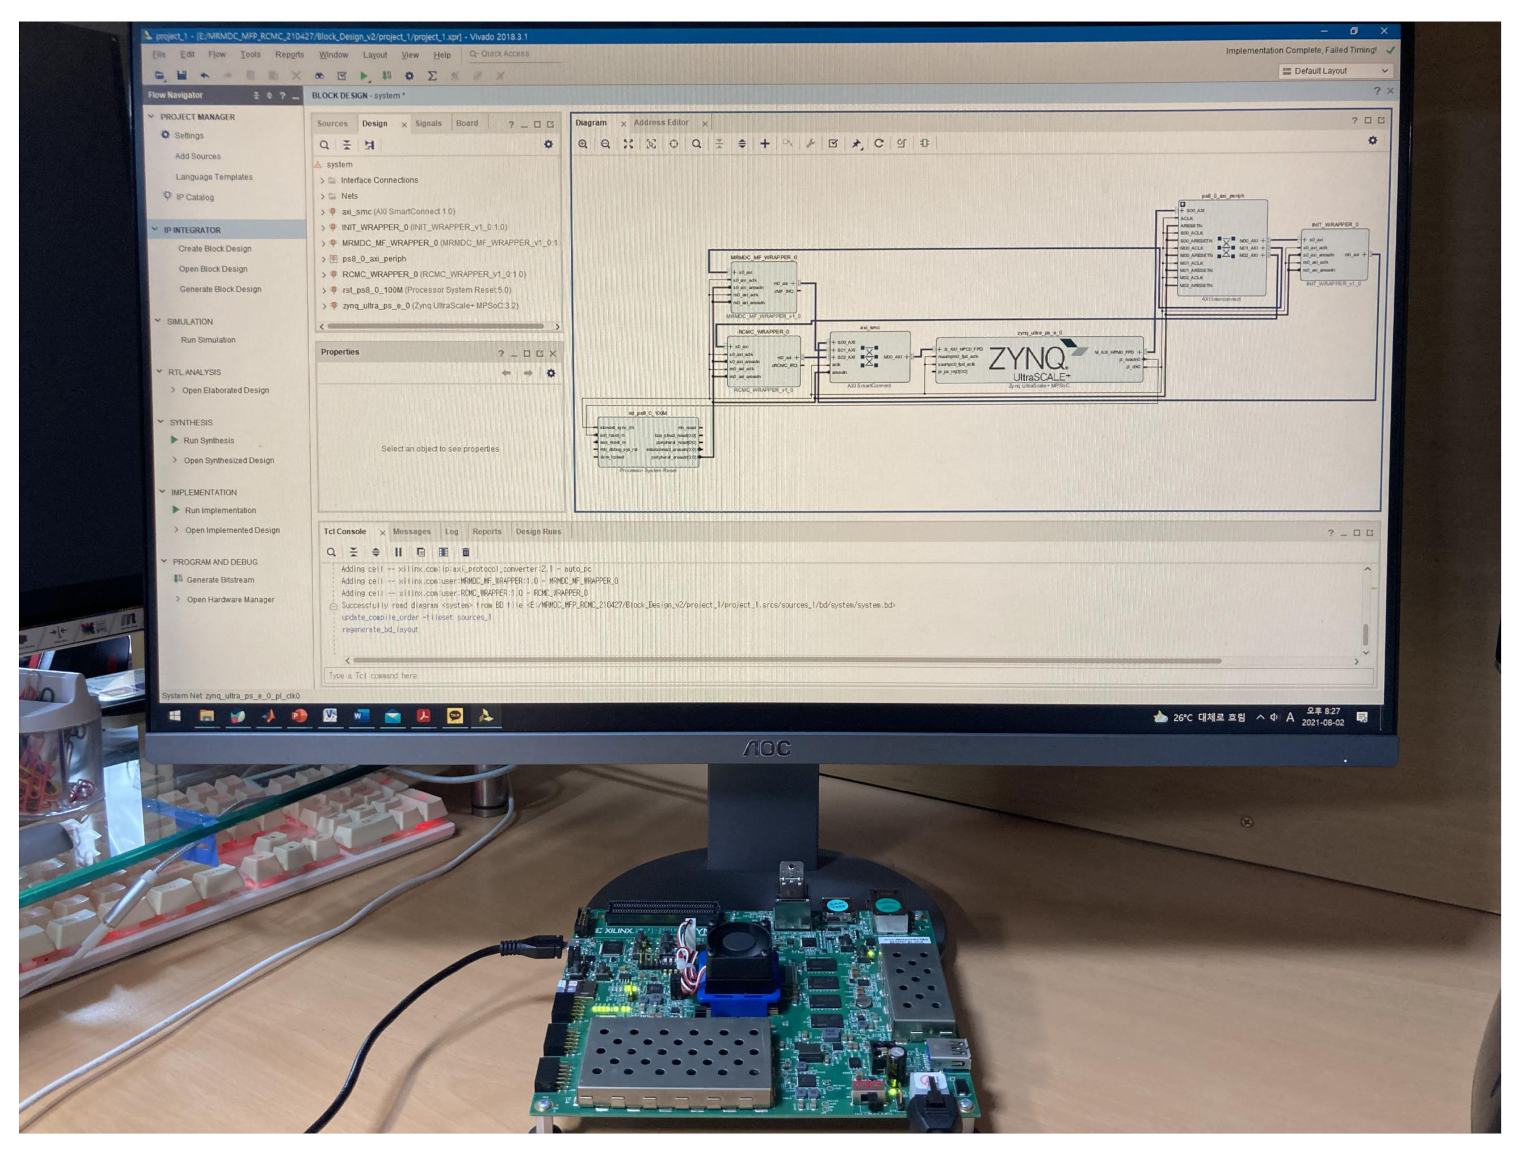Open Word from the taskbar
The width and height of the screenshot is (1523, 1155).
(x=362, y=716)
